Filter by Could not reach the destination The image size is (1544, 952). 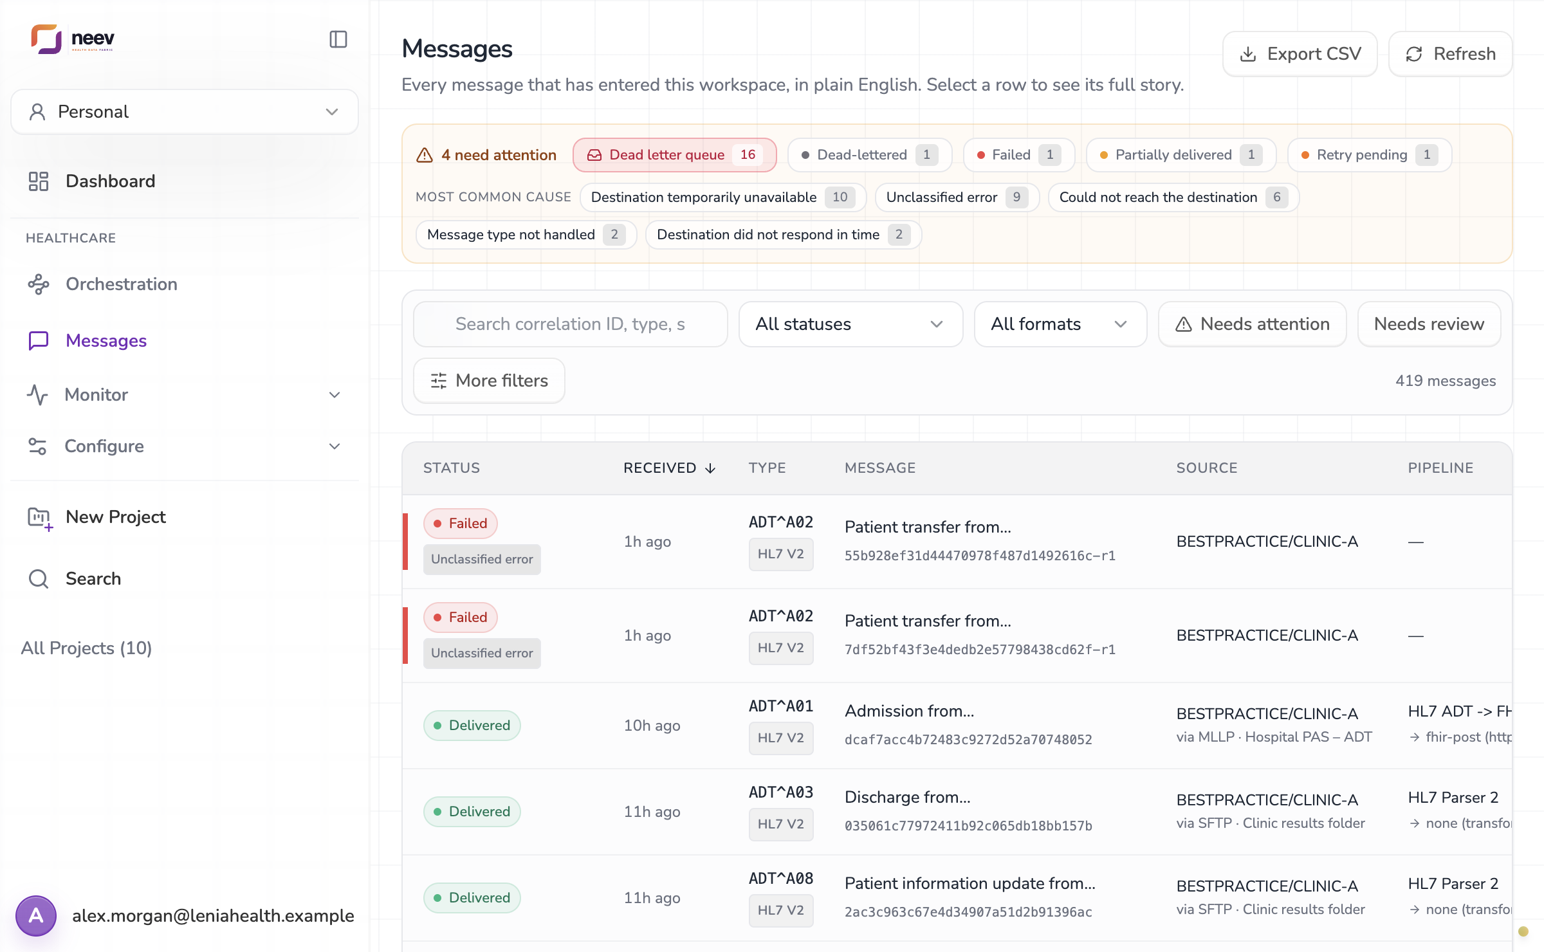1173,197
